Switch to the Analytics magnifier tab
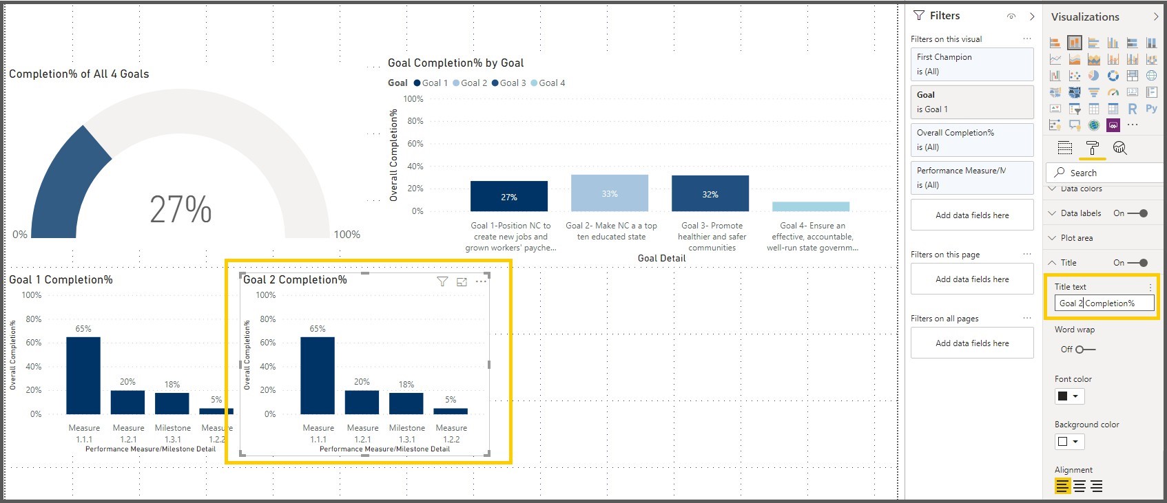 pyautogui.click(x=1120, y=148)
